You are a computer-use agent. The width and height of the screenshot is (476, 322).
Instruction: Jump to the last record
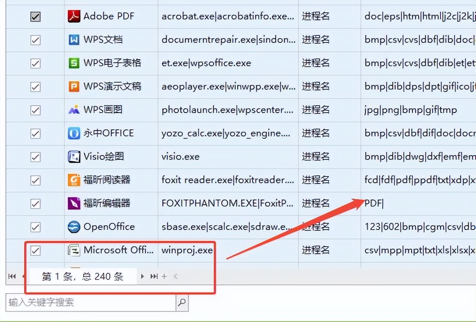tap(154, 276)
